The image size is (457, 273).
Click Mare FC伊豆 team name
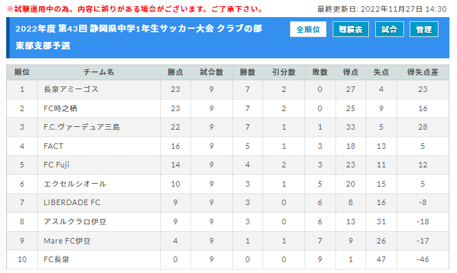click(x=67, y=241)
